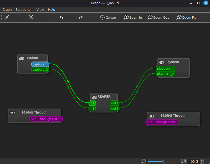Click the zoom percentage spinbox arrows

[202, 161]
